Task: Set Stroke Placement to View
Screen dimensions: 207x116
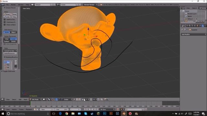Action: 6,39
